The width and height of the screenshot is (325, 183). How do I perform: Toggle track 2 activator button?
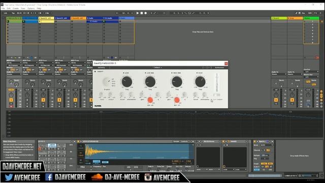point(27,100)
